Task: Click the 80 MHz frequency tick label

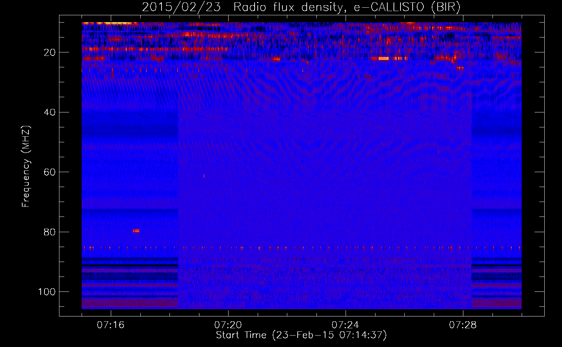Action: point(50,232)
